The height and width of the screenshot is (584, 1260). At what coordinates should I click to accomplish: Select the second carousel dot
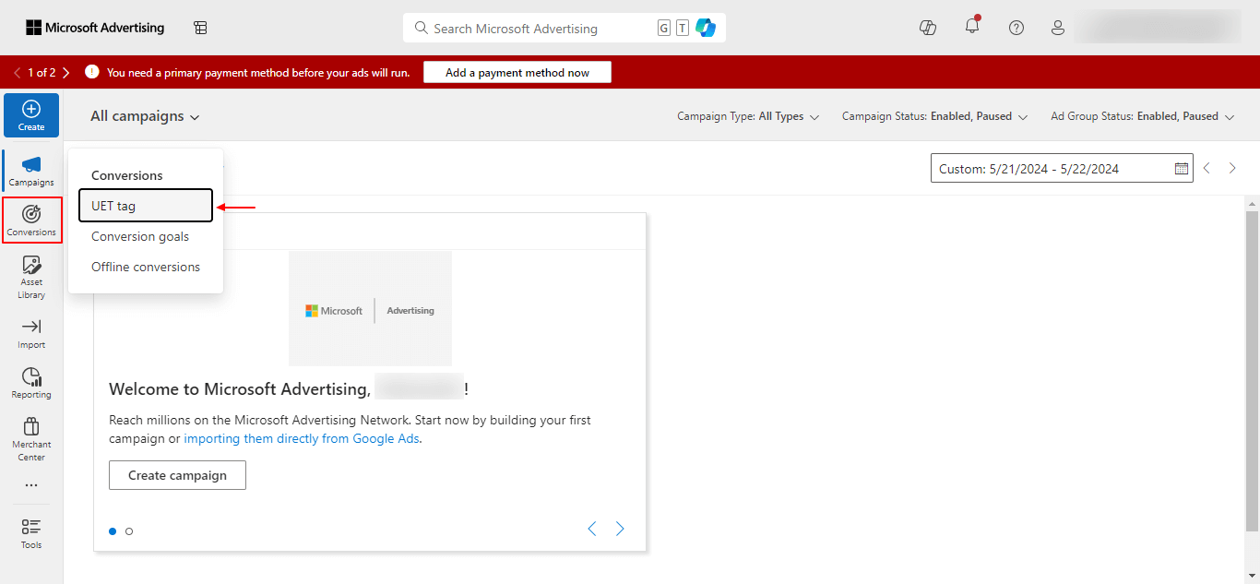pyautogui.click(x=129, y=530)
